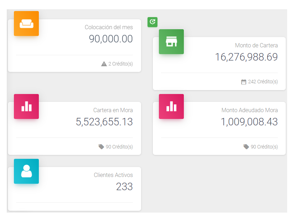Open the 242 Crédito(s) link

tap(263, 82)
